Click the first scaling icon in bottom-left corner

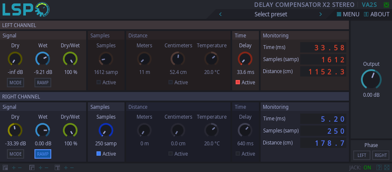pyautogui.click(x=5, y=167)
